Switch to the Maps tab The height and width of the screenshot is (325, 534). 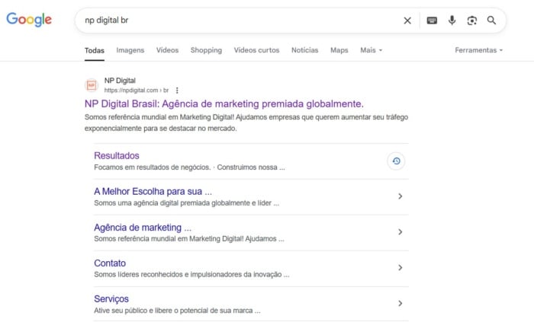click(339, 50)
